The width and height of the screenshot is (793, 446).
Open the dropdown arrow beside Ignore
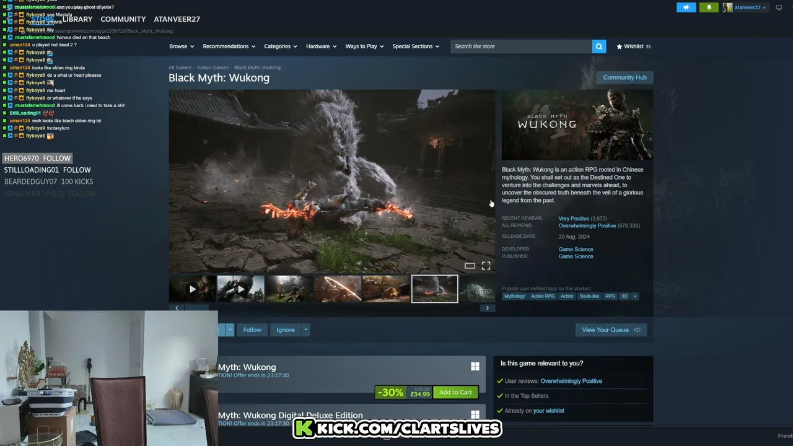coord(305,330)
